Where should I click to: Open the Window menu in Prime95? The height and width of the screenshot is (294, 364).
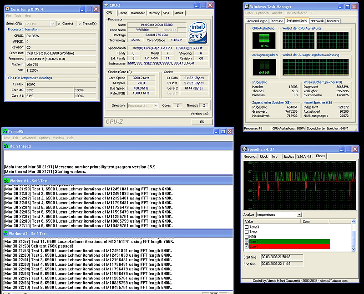tap(58, 138)
